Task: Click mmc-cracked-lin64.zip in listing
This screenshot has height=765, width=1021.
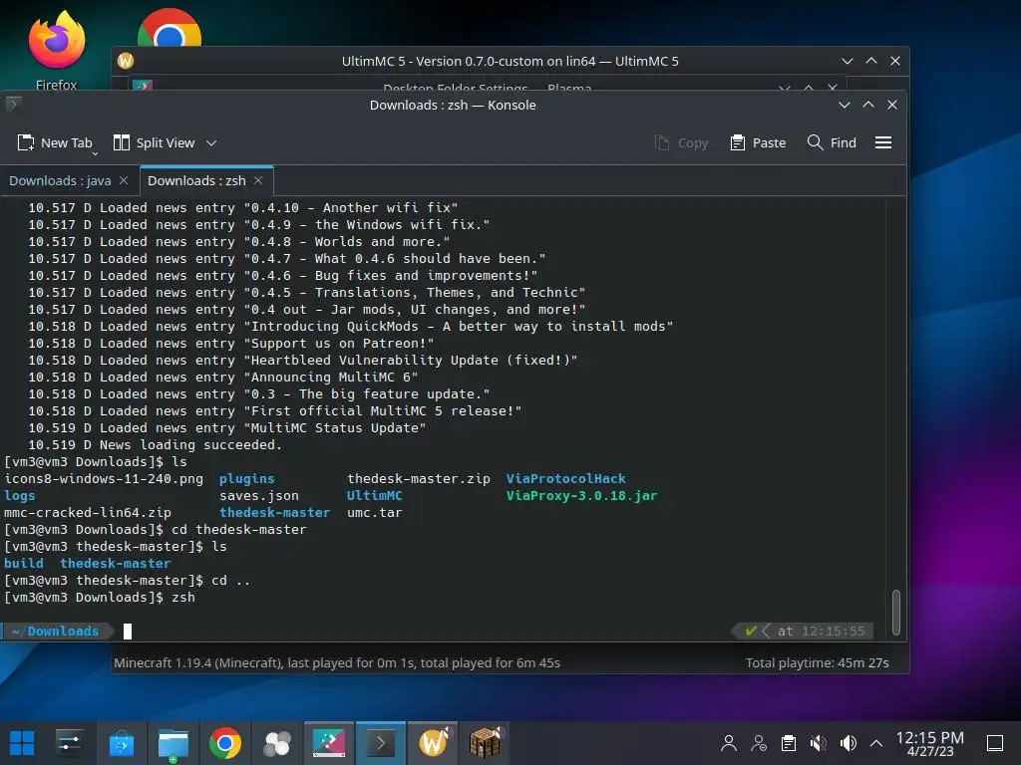Action: point(88,513)
